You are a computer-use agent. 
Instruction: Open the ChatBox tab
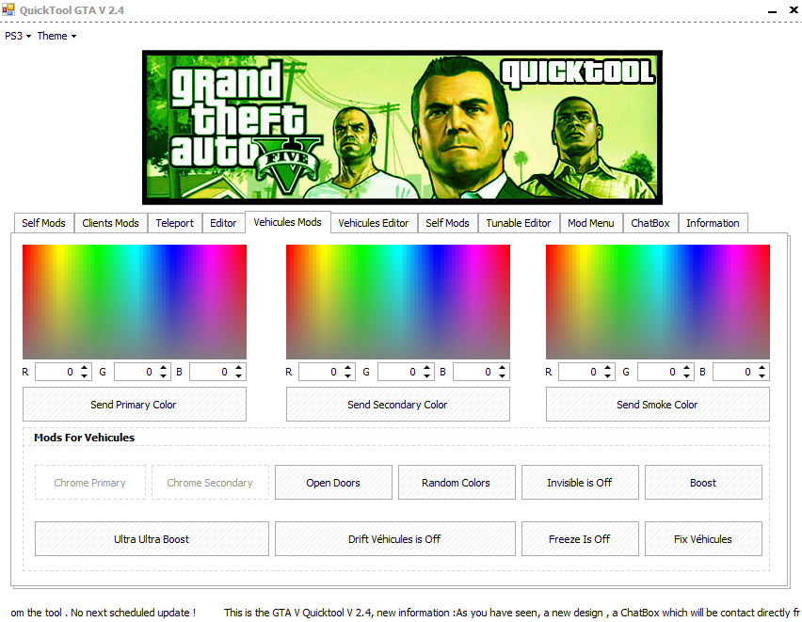(650, 223)
